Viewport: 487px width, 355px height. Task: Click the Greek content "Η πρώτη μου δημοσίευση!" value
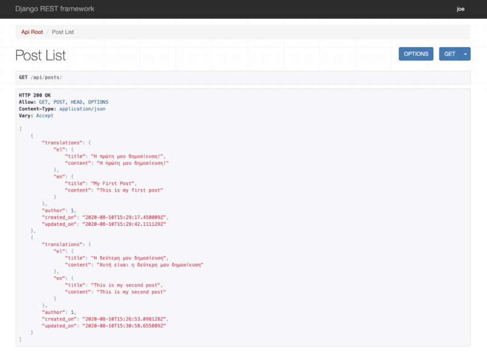click(x=132, y=163)
